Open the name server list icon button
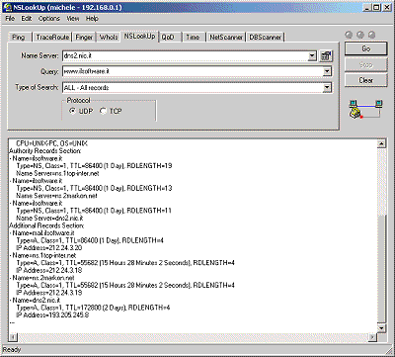The image size is (395, 357). 326,56
